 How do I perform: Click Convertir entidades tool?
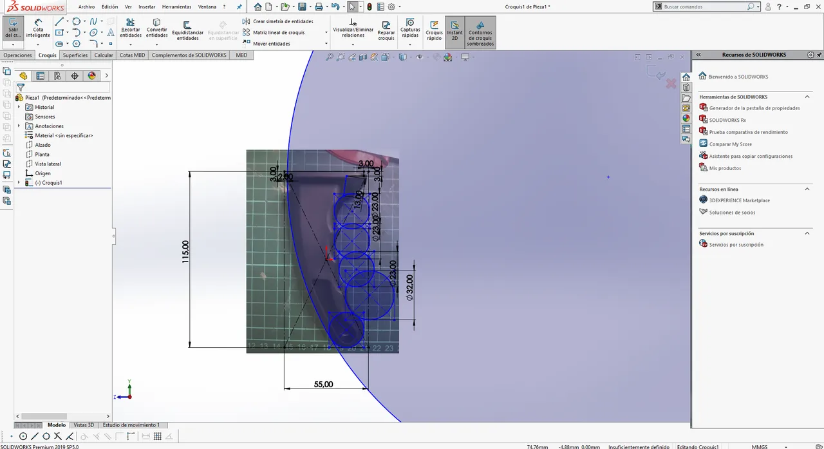(156, 28)
